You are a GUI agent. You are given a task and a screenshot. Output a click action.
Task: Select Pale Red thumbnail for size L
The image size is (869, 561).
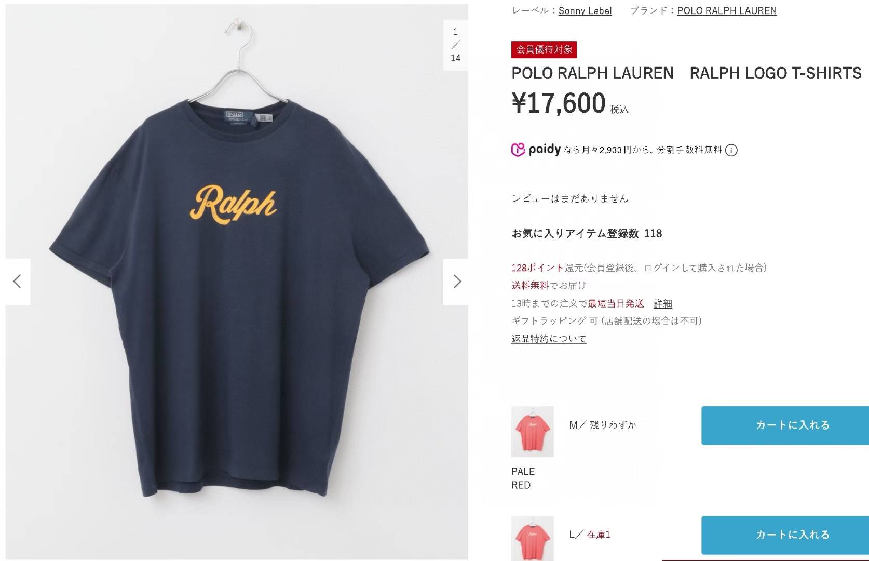pyautogui.click(x=533, y=538)
